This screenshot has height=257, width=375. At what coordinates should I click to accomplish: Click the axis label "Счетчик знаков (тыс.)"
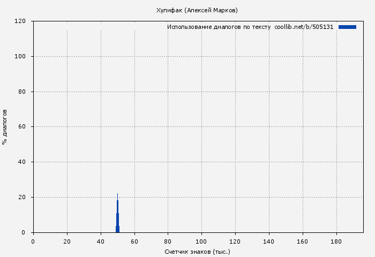(197, 251)
